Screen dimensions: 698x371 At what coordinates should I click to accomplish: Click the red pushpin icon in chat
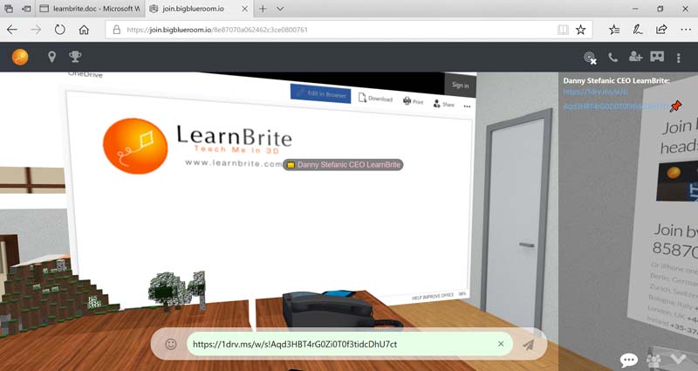point(675,106)
